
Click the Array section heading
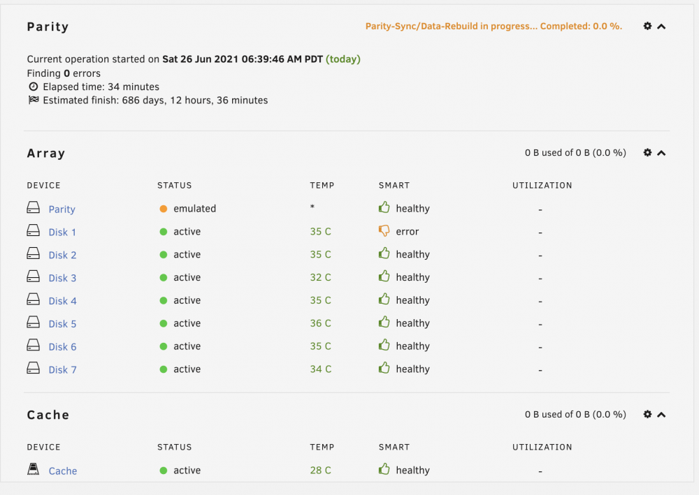point(46,153)
